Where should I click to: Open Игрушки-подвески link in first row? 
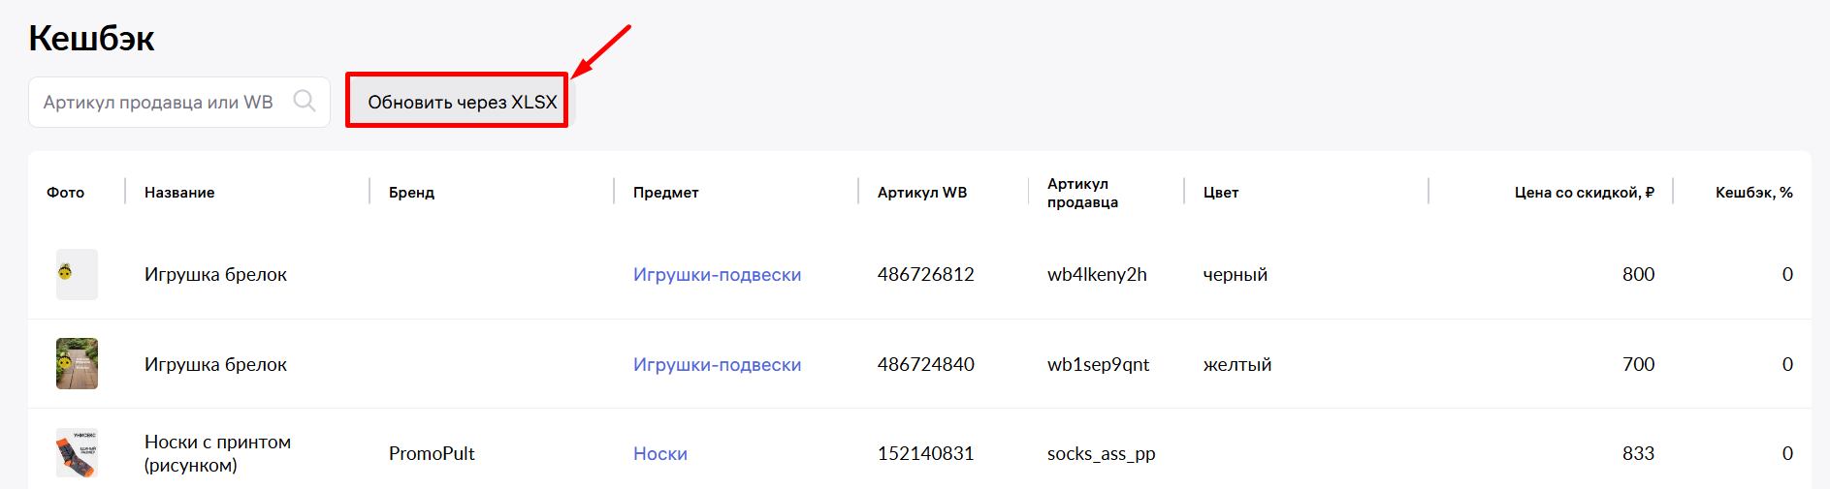(717, 275)
